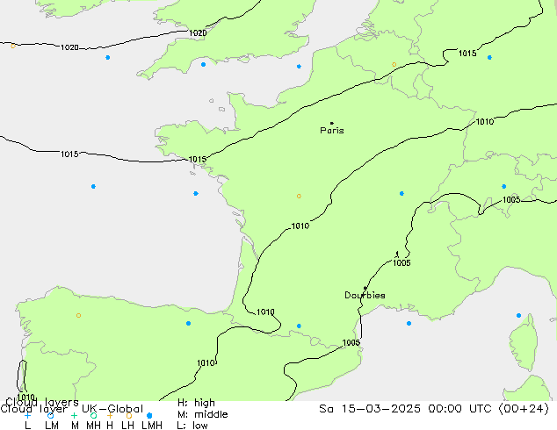
Task: Click the 1015 isobar label over Brittany's coast
Action: [197, 160]
